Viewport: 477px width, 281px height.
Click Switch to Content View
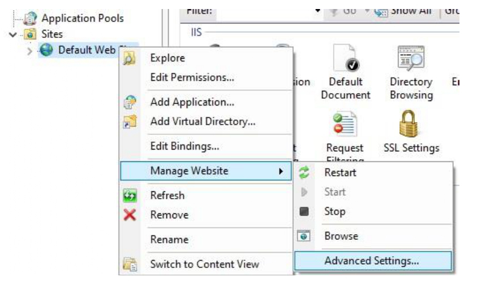click(204, 264)
